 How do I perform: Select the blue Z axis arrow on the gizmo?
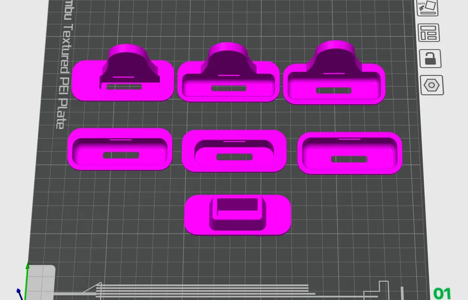click(x=19, y=291)
